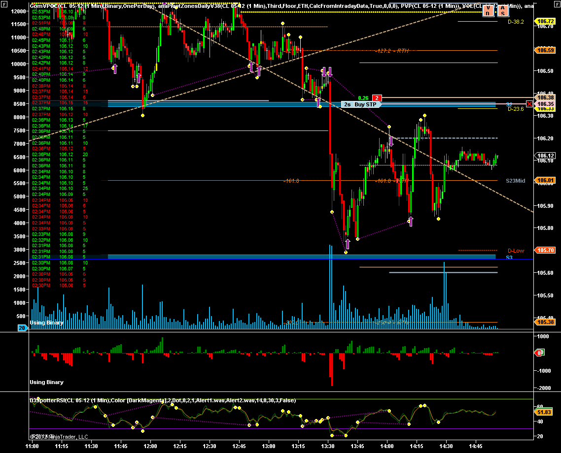Click the 02:38PM 106.14 tape row
The height and width of the screenshot is (453, 561).
pos(60,86)
